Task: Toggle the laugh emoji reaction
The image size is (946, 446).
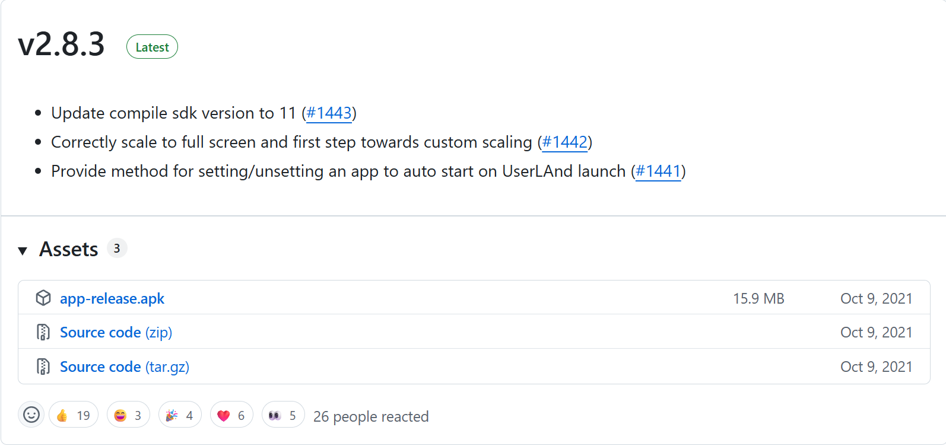Action: coord(128,415)
